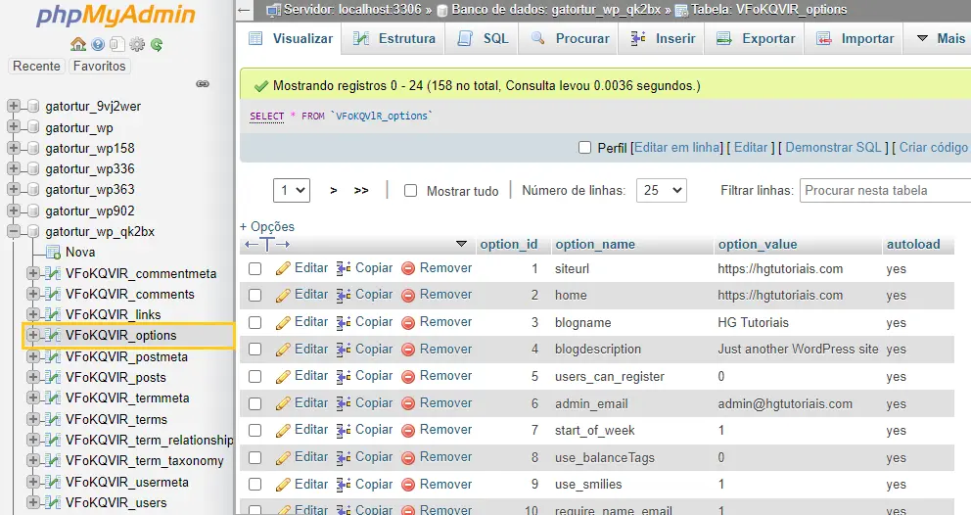Select the blogdescription row checkbox
Screen dimensions: 971x515
click(255, 350)
